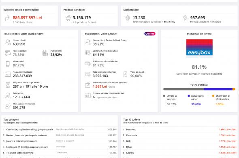This screenshot has width=239, height=158.
Task: Click the 886.897.897 Lei total value
Action: pos(27,18)
